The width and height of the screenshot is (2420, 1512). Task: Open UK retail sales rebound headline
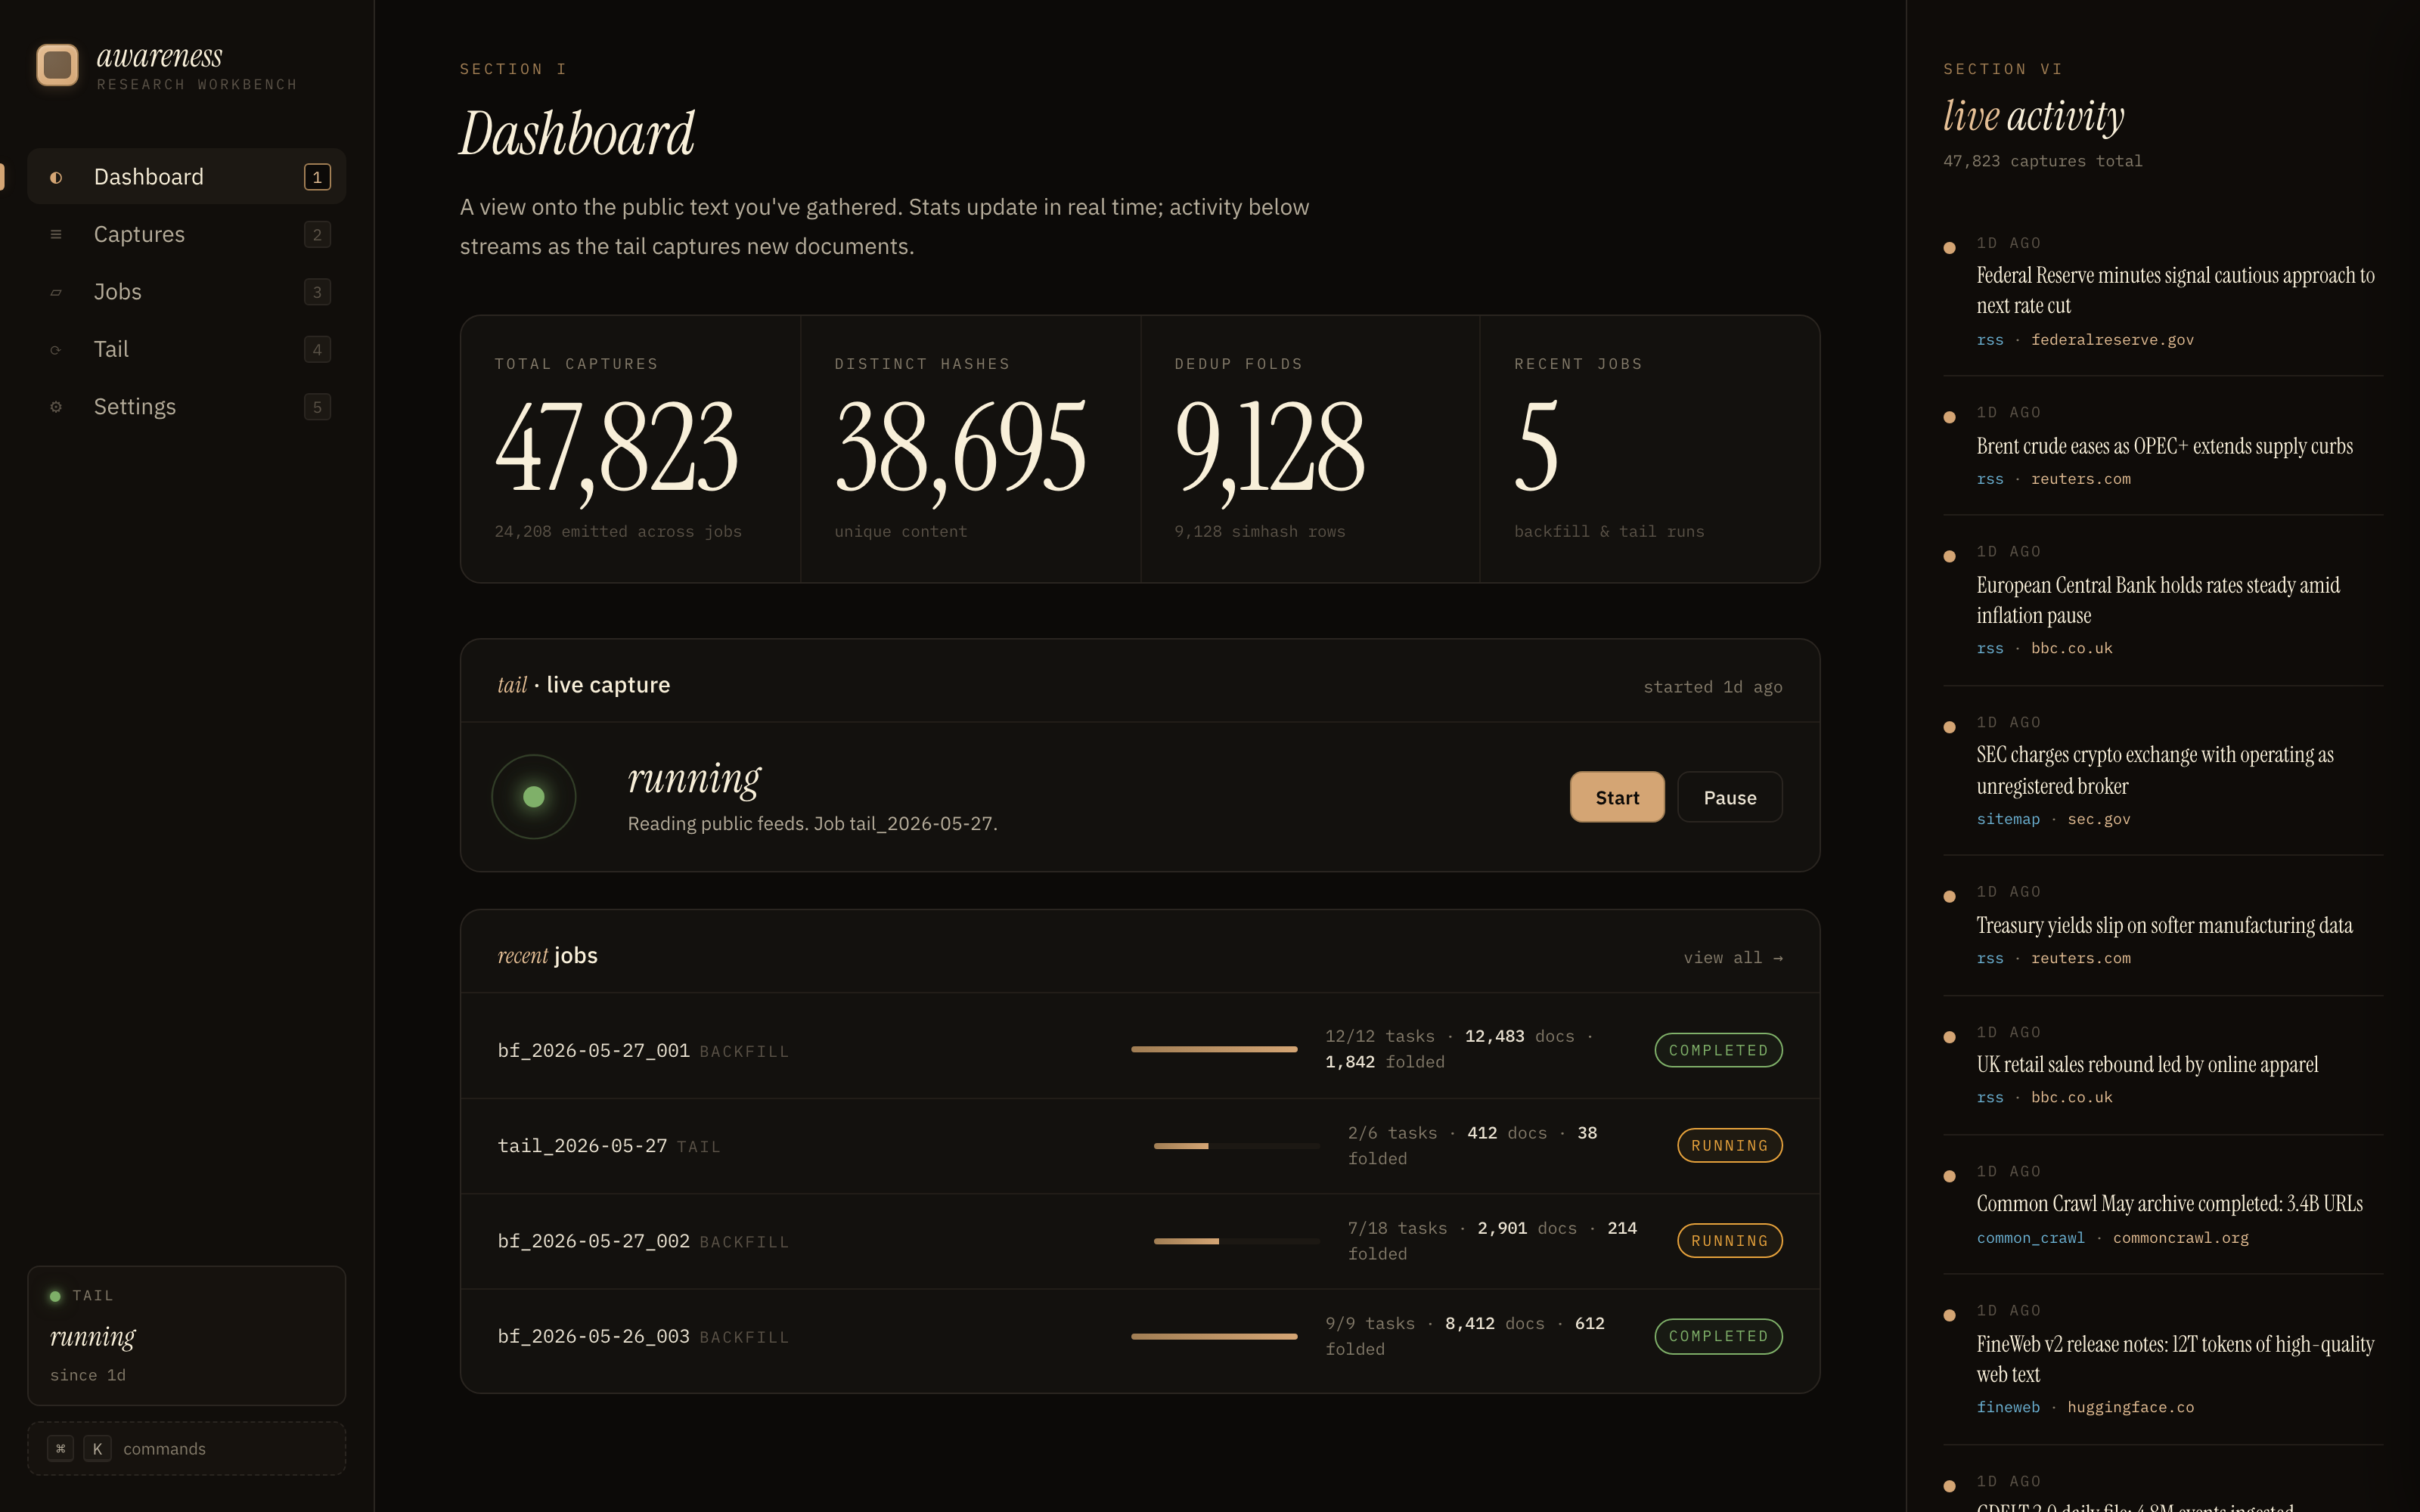[2147, 1064]
